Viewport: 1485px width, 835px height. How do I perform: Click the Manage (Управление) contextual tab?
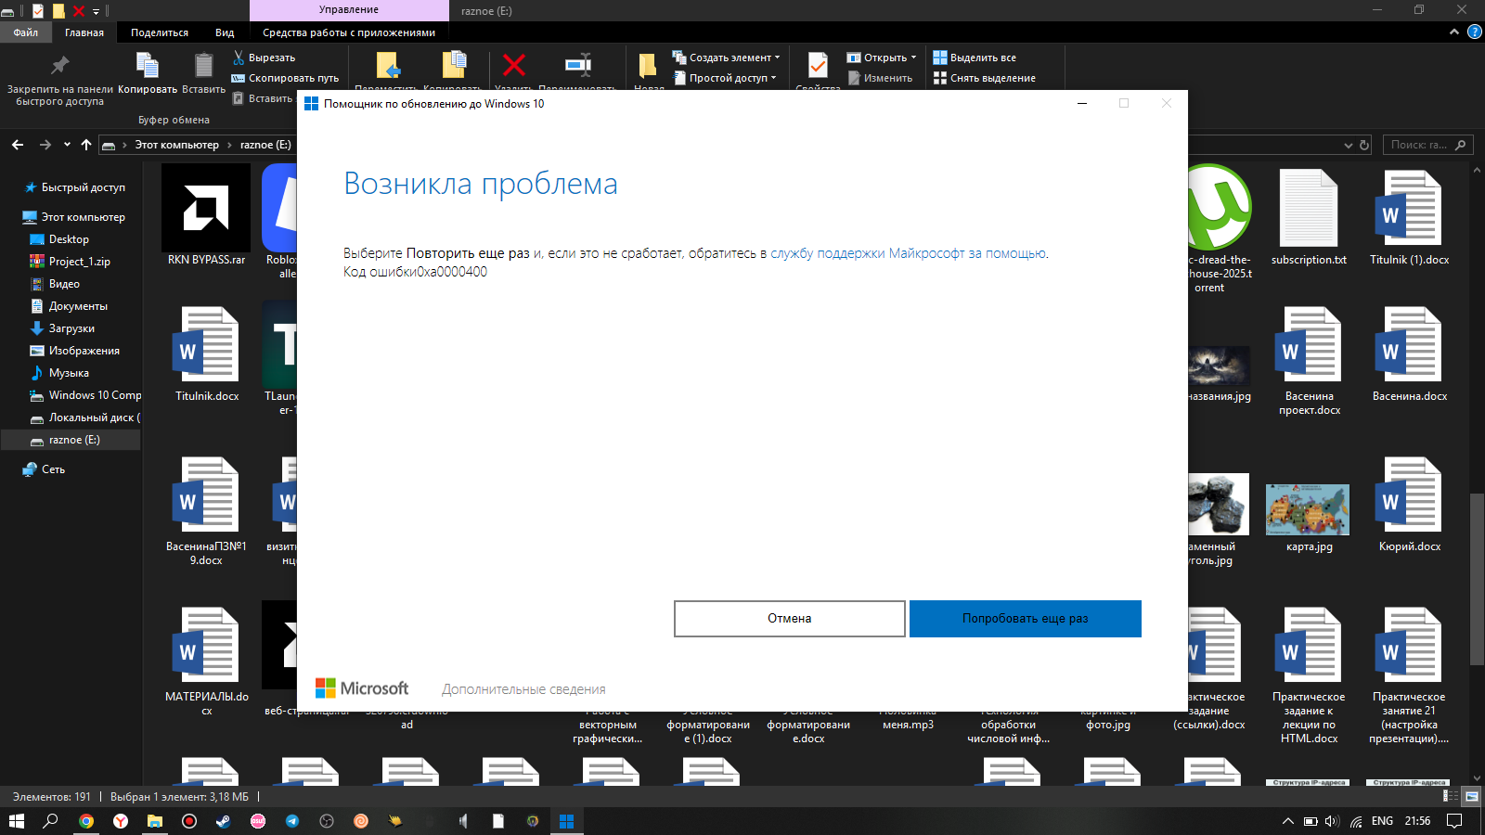[349, 10]
